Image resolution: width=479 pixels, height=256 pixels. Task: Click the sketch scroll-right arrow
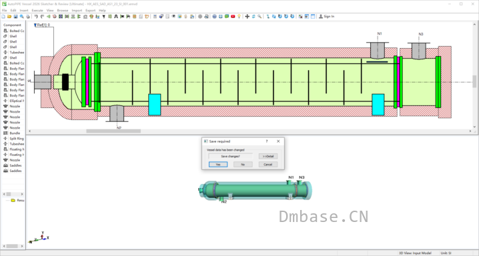[x=470, y=131]
